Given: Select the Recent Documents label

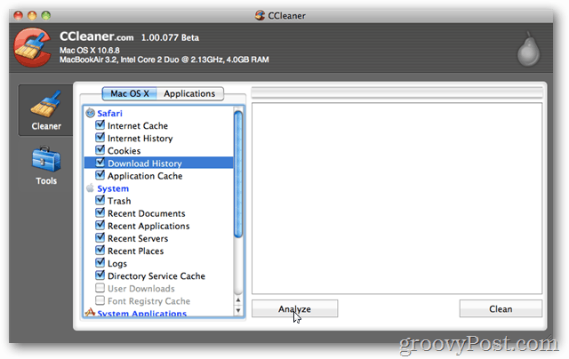Looking at the screenshot, I should click(147, 213).
